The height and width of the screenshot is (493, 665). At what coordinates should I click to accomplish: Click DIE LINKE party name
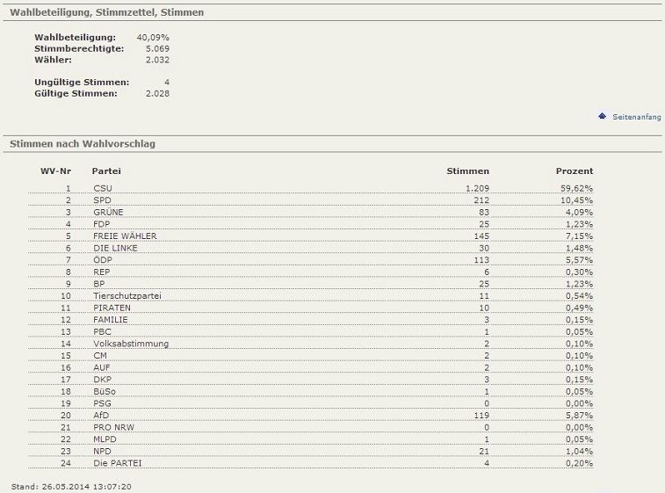click(x=115, y=248)
